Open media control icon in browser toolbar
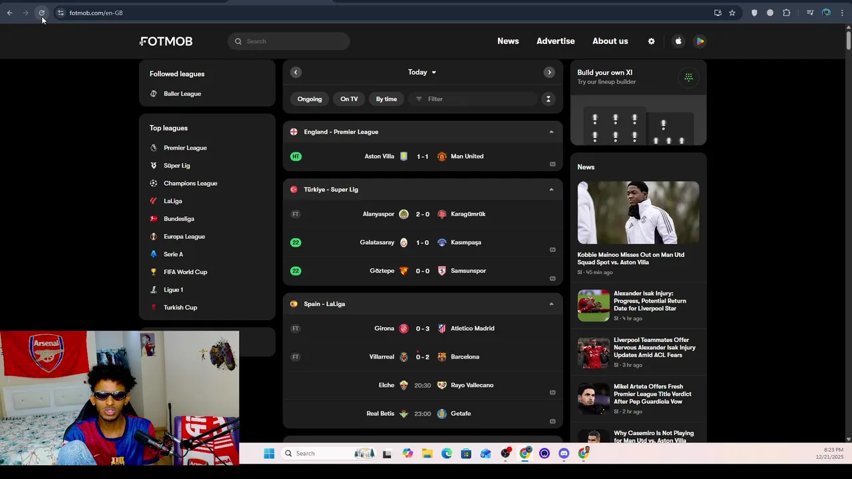 pos(810,13)
